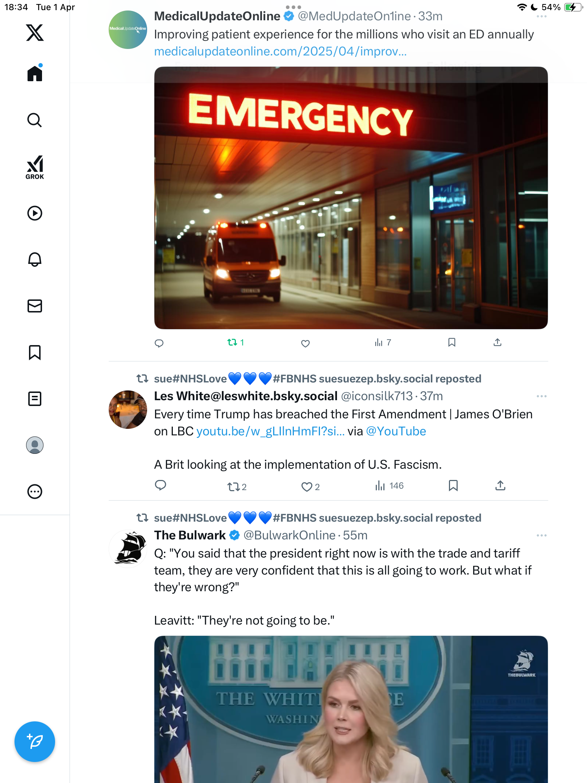Go to Home tab in sidebar
The image size is (587, 783).
[x=35, y=73]
